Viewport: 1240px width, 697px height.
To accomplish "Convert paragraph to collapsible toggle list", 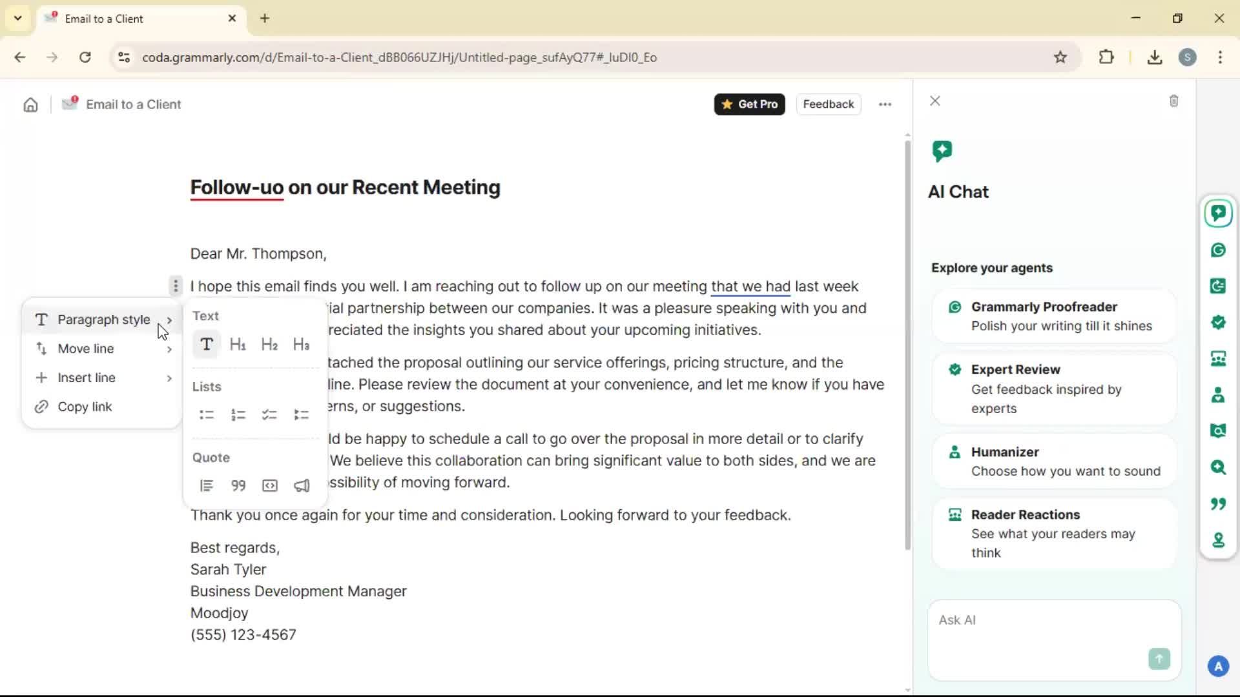I will click(301, 415).
